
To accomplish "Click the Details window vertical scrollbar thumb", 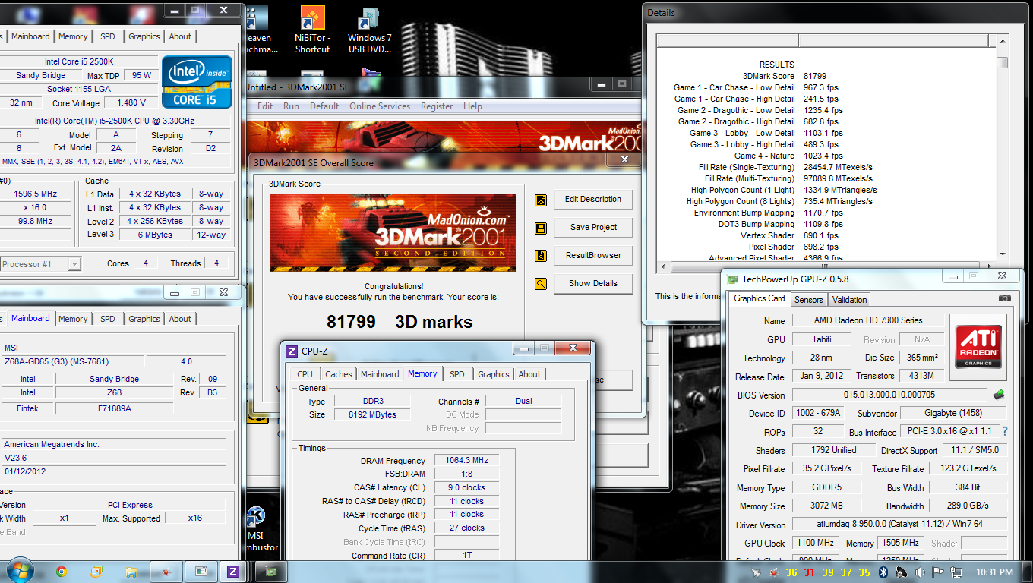I will coord(1003,62).
